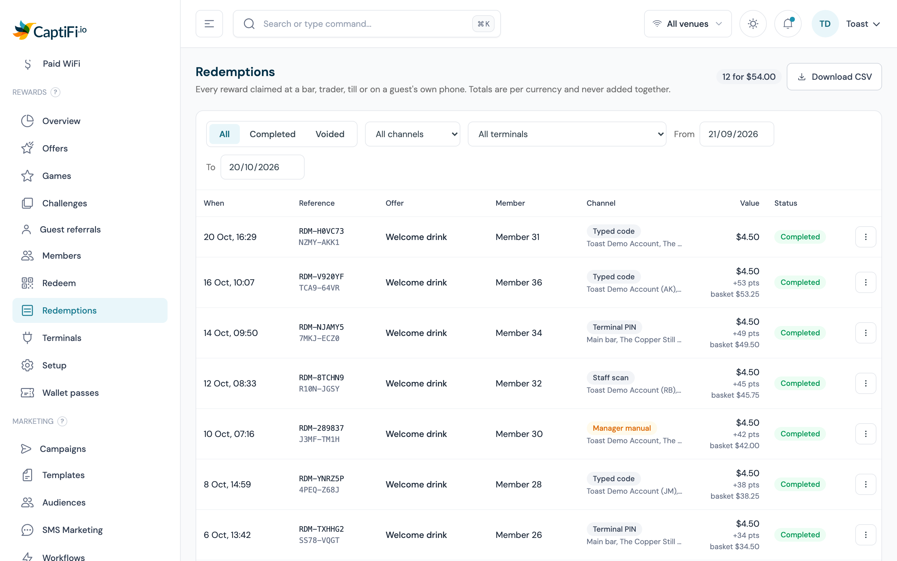The width and height of the screenshot is (897, 561).
Task: Open the Overview pie-chart icon
Action: (x=27, y=121)
